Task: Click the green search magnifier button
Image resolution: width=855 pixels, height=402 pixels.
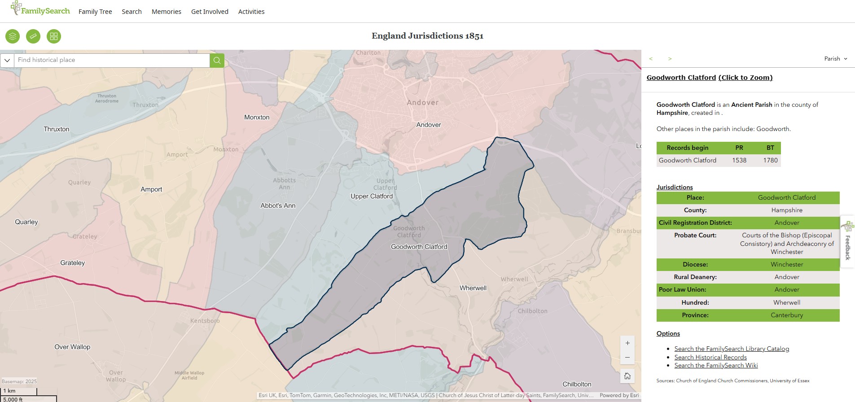Action: click(x=217, y=60)
